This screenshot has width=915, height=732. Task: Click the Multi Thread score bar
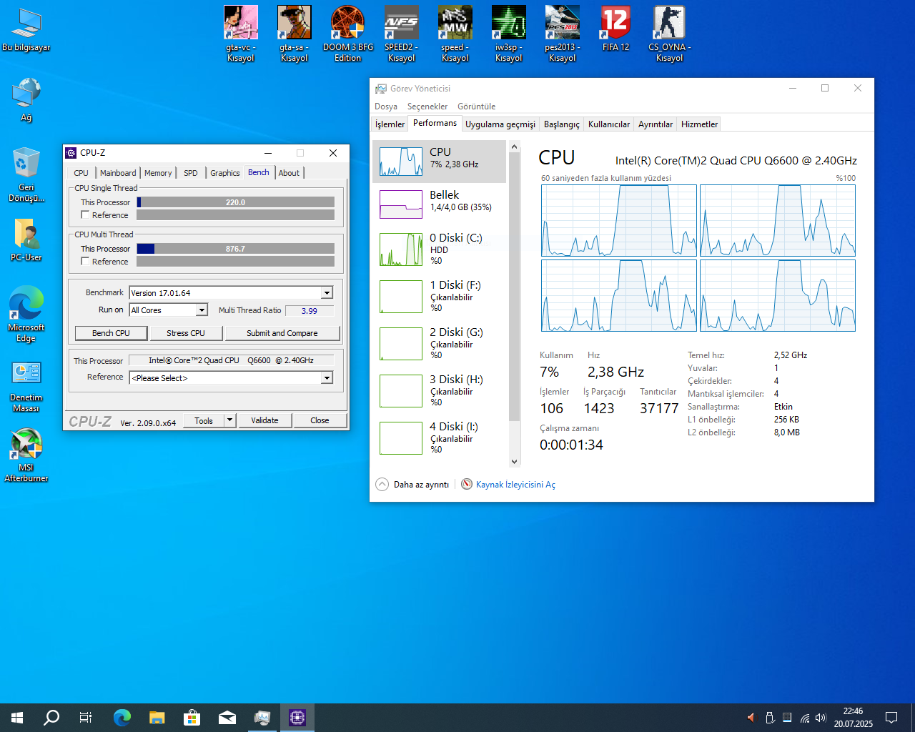(x=235, y=249)
